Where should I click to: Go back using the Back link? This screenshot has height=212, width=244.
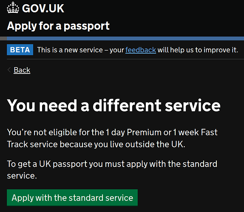coord(22,70)
